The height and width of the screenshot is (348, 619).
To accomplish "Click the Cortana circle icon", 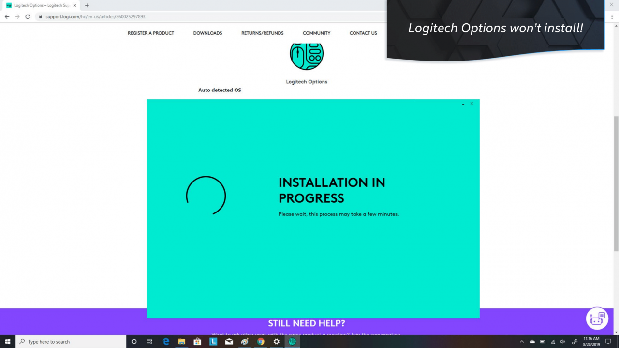I will click(x=134, y=341).
